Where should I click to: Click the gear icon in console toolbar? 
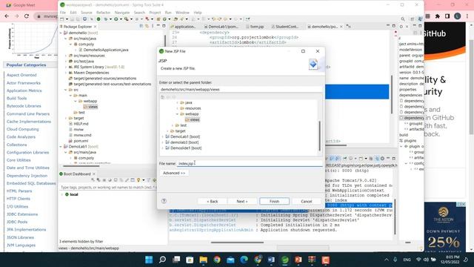tap(382, 158)
